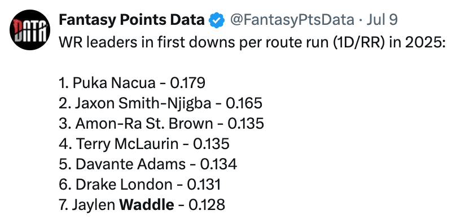Click the blue verified badge icon
Screen dimensions: 465x219
coord(217,20)
